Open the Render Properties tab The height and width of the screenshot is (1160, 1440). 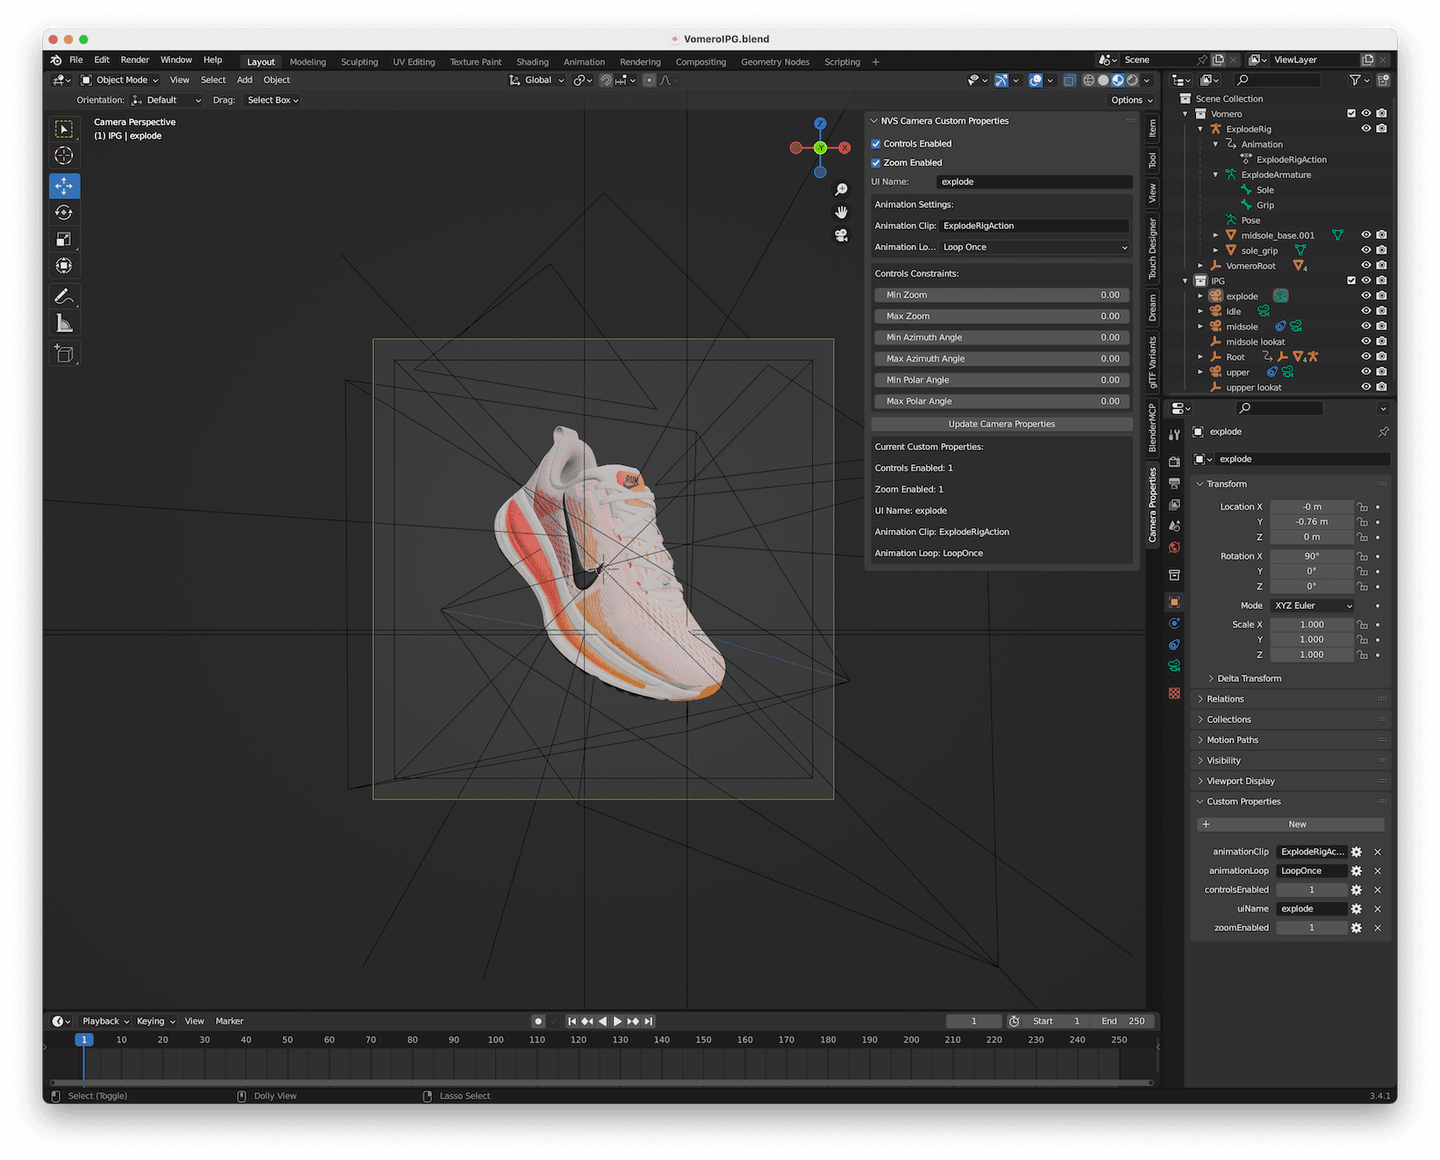coord(1174,462)
